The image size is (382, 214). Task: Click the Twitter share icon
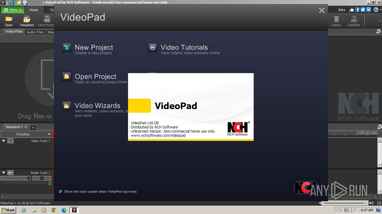[363, 10]
